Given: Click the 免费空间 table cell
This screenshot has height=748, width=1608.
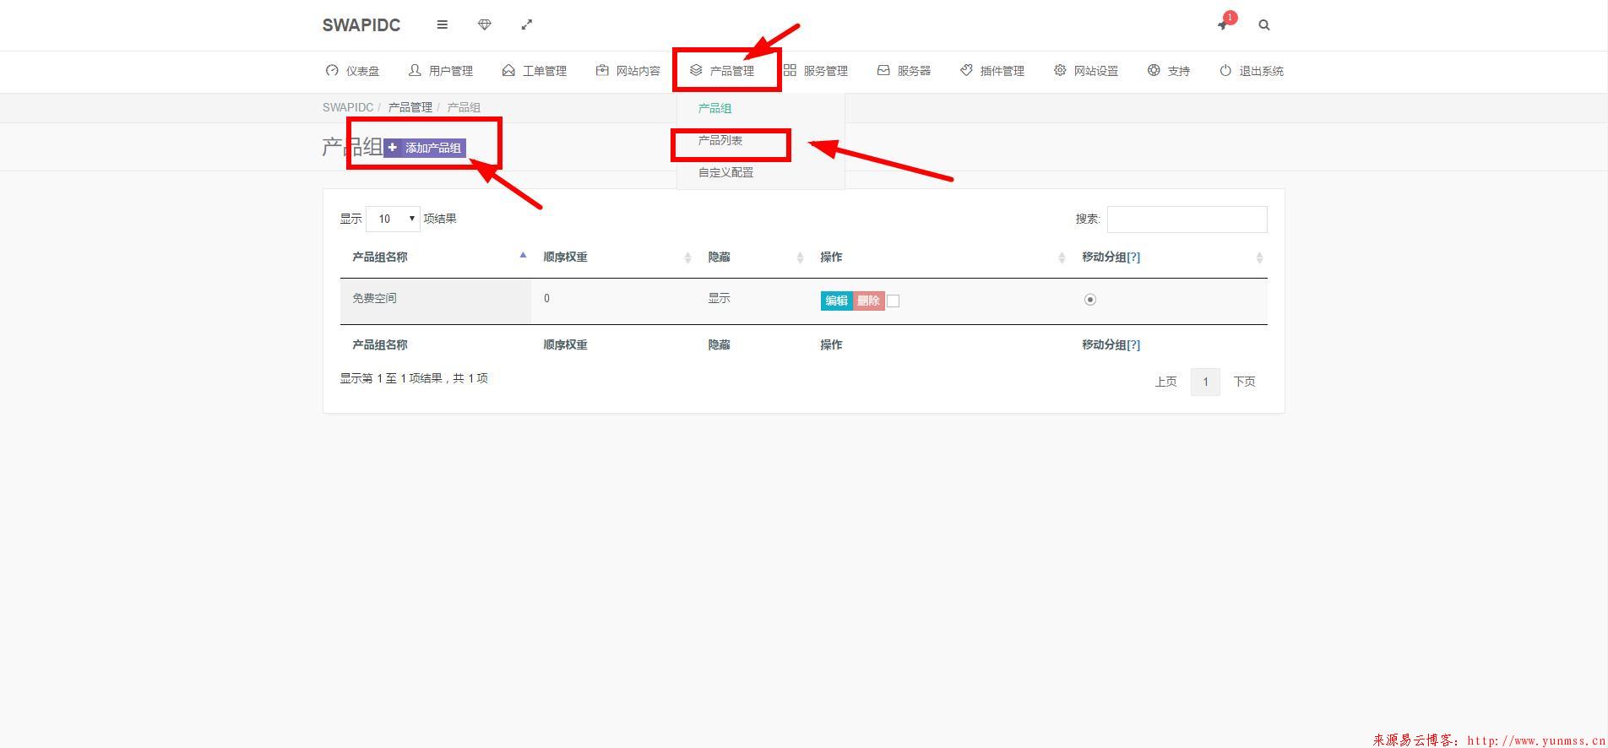Looking at the screenshot, I should (x=436, y=301).
